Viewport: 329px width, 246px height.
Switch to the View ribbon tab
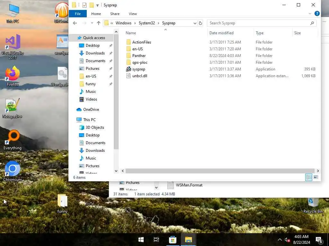click(x=133, y=13)
